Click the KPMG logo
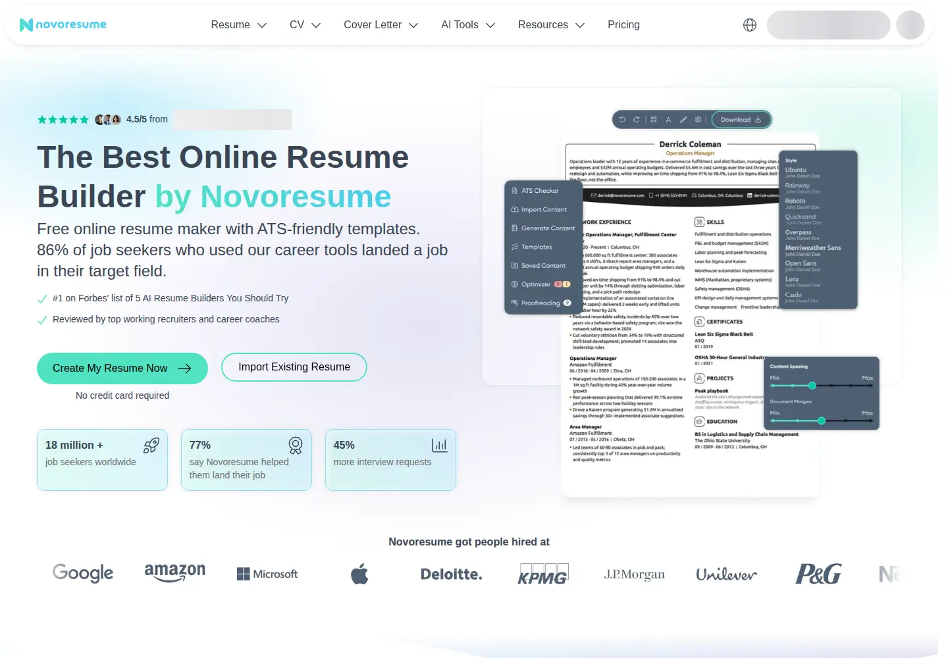The height and width of the screenshot is (658, 948). point(543,574)
